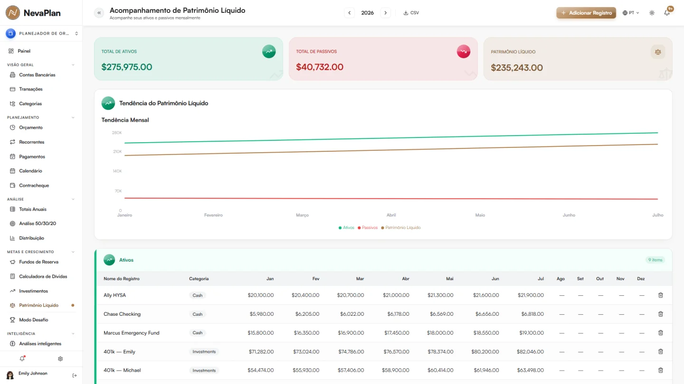The height and width of the screenshot is (384, 684).
Task: Click the Distribuição sidebar icon
Action: 13,238
